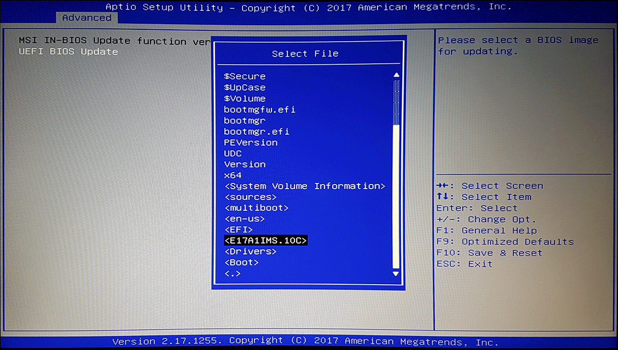Click the Select File dialog title
Screen dimensions: 618x350
[x=305, y=53]
